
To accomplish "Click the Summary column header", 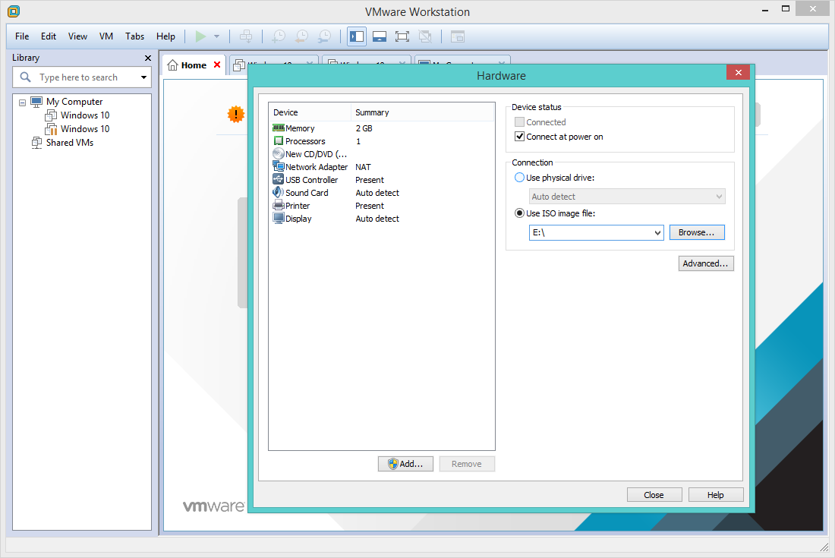I will pos(423,112).
